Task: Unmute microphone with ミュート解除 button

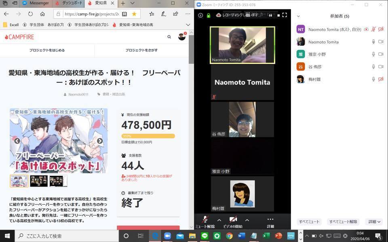Action: point(205,221)
